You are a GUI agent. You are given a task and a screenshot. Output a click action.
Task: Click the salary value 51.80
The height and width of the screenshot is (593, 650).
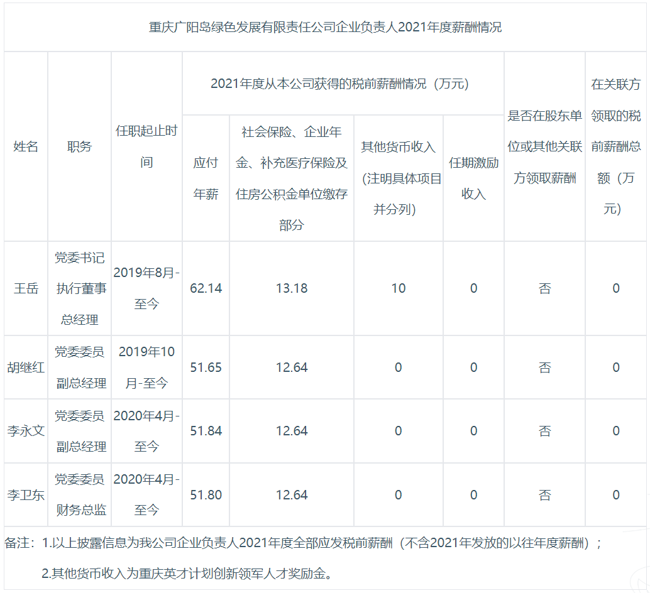206,495
